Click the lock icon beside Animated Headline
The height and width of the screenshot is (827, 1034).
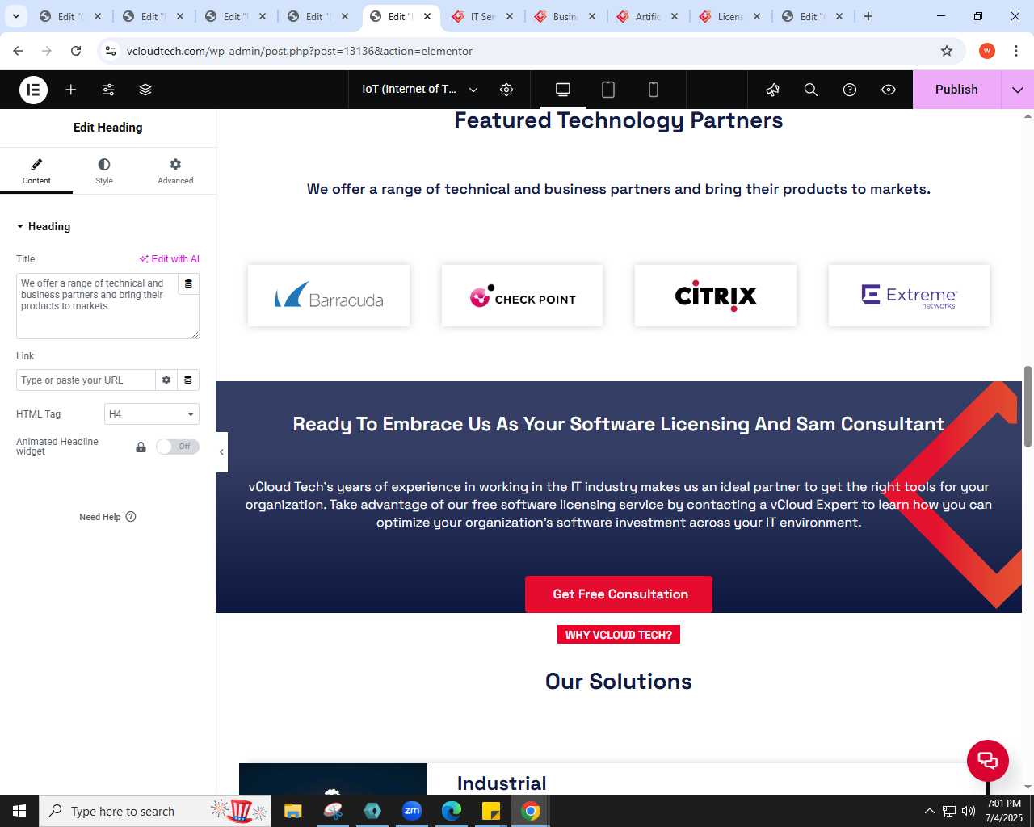pyautogui.click(x=141, y=447)
